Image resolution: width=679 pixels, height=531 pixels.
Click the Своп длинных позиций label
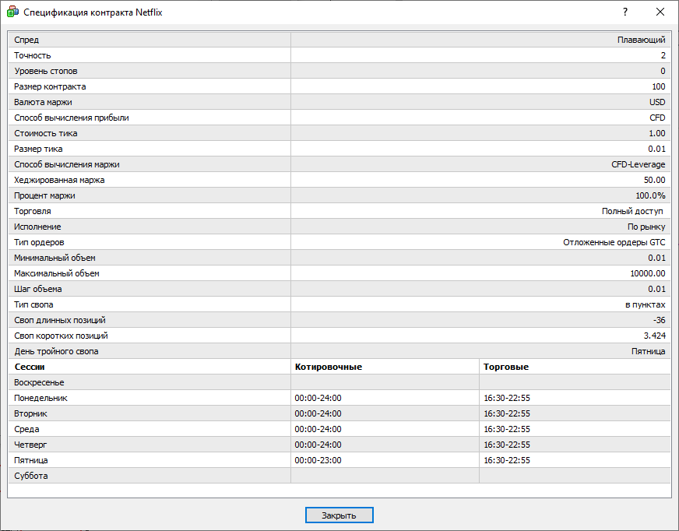pos(60,320)
